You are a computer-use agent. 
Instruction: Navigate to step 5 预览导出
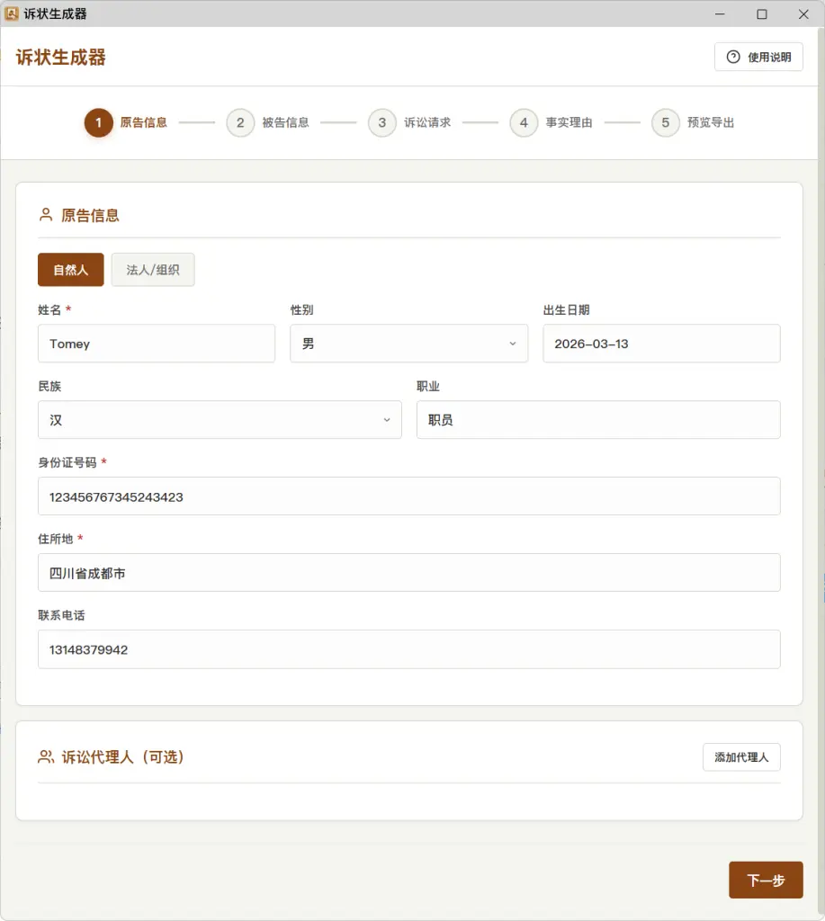pyautogui.click(x=666, y=122)
